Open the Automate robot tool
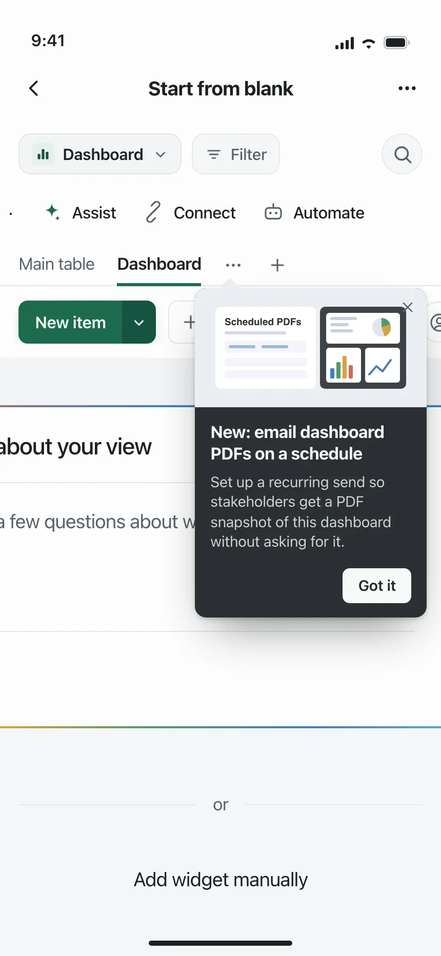Viewport: 441px width, 956px height. (314, 213)
